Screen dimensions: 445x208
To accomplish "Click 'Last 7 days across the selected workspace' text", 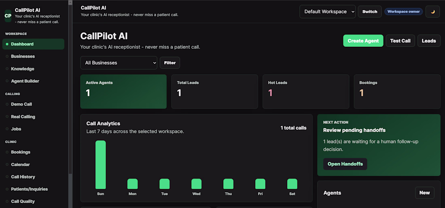I will [x=135, y=132].
